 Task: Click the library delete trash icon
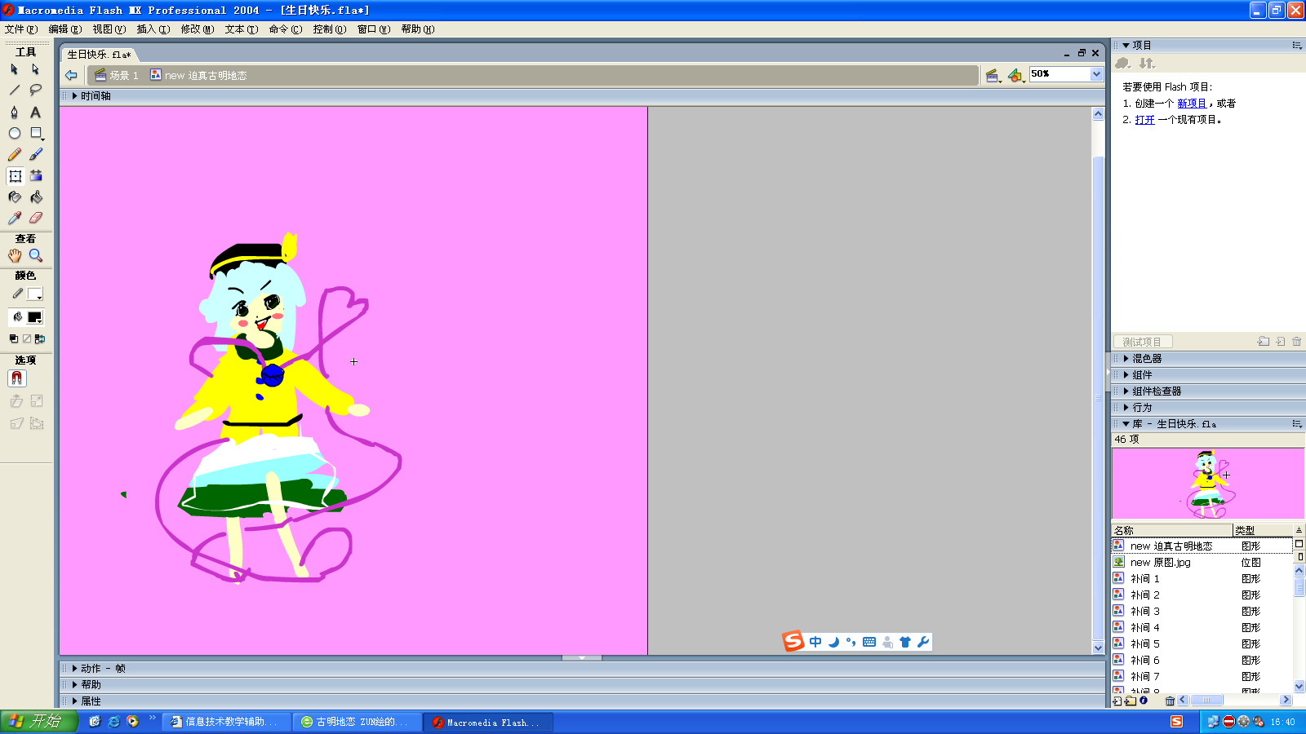pyautogui.click(x=1170, y=701)
